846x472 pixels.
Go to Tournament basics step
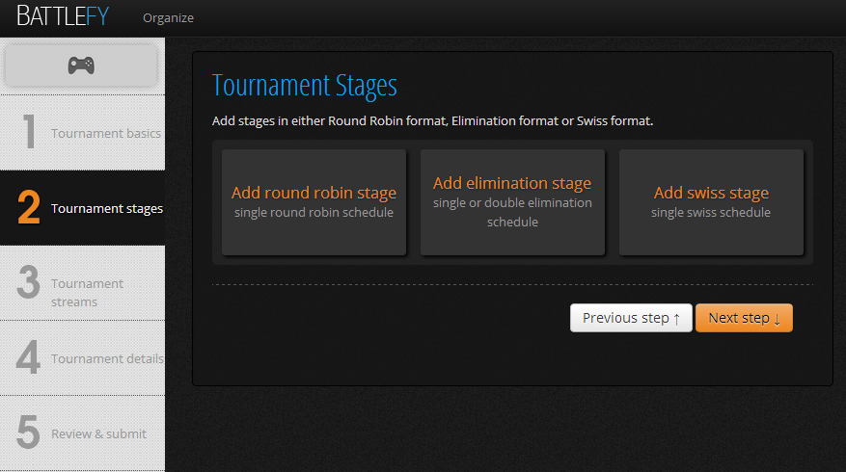coord(106,133)
